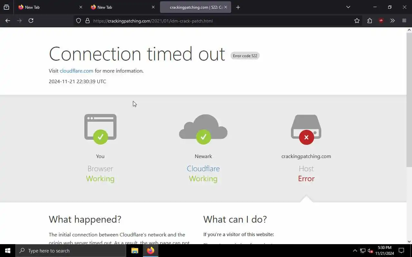Open the network status tray icon
Viewport: 412px width, 257px height.
363,251
